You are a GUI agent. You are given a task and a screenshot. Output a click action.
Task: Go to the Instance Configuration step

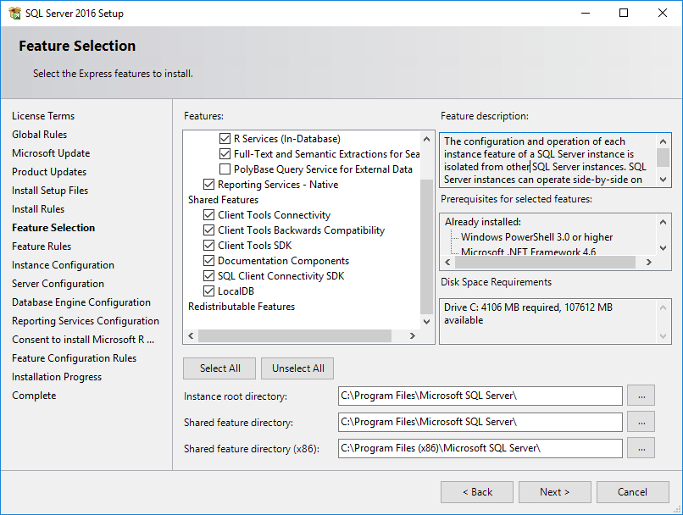tap(63, 265)
